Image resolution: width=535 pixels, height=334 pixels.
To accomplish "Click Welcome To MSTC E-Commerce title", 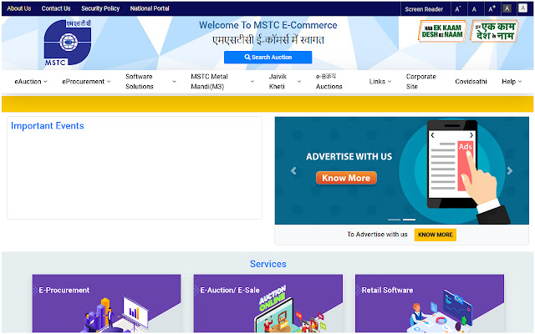I will tap(267, 25).
